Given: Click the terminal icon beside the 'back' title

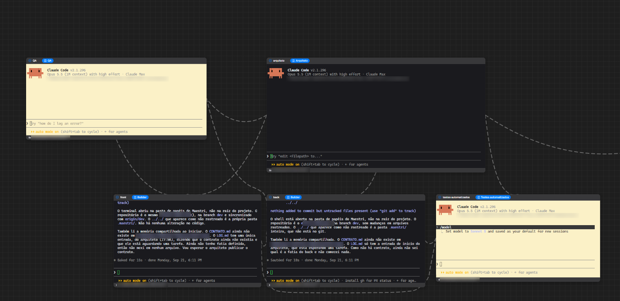Looking at the screenshot, I should (270, 197).
